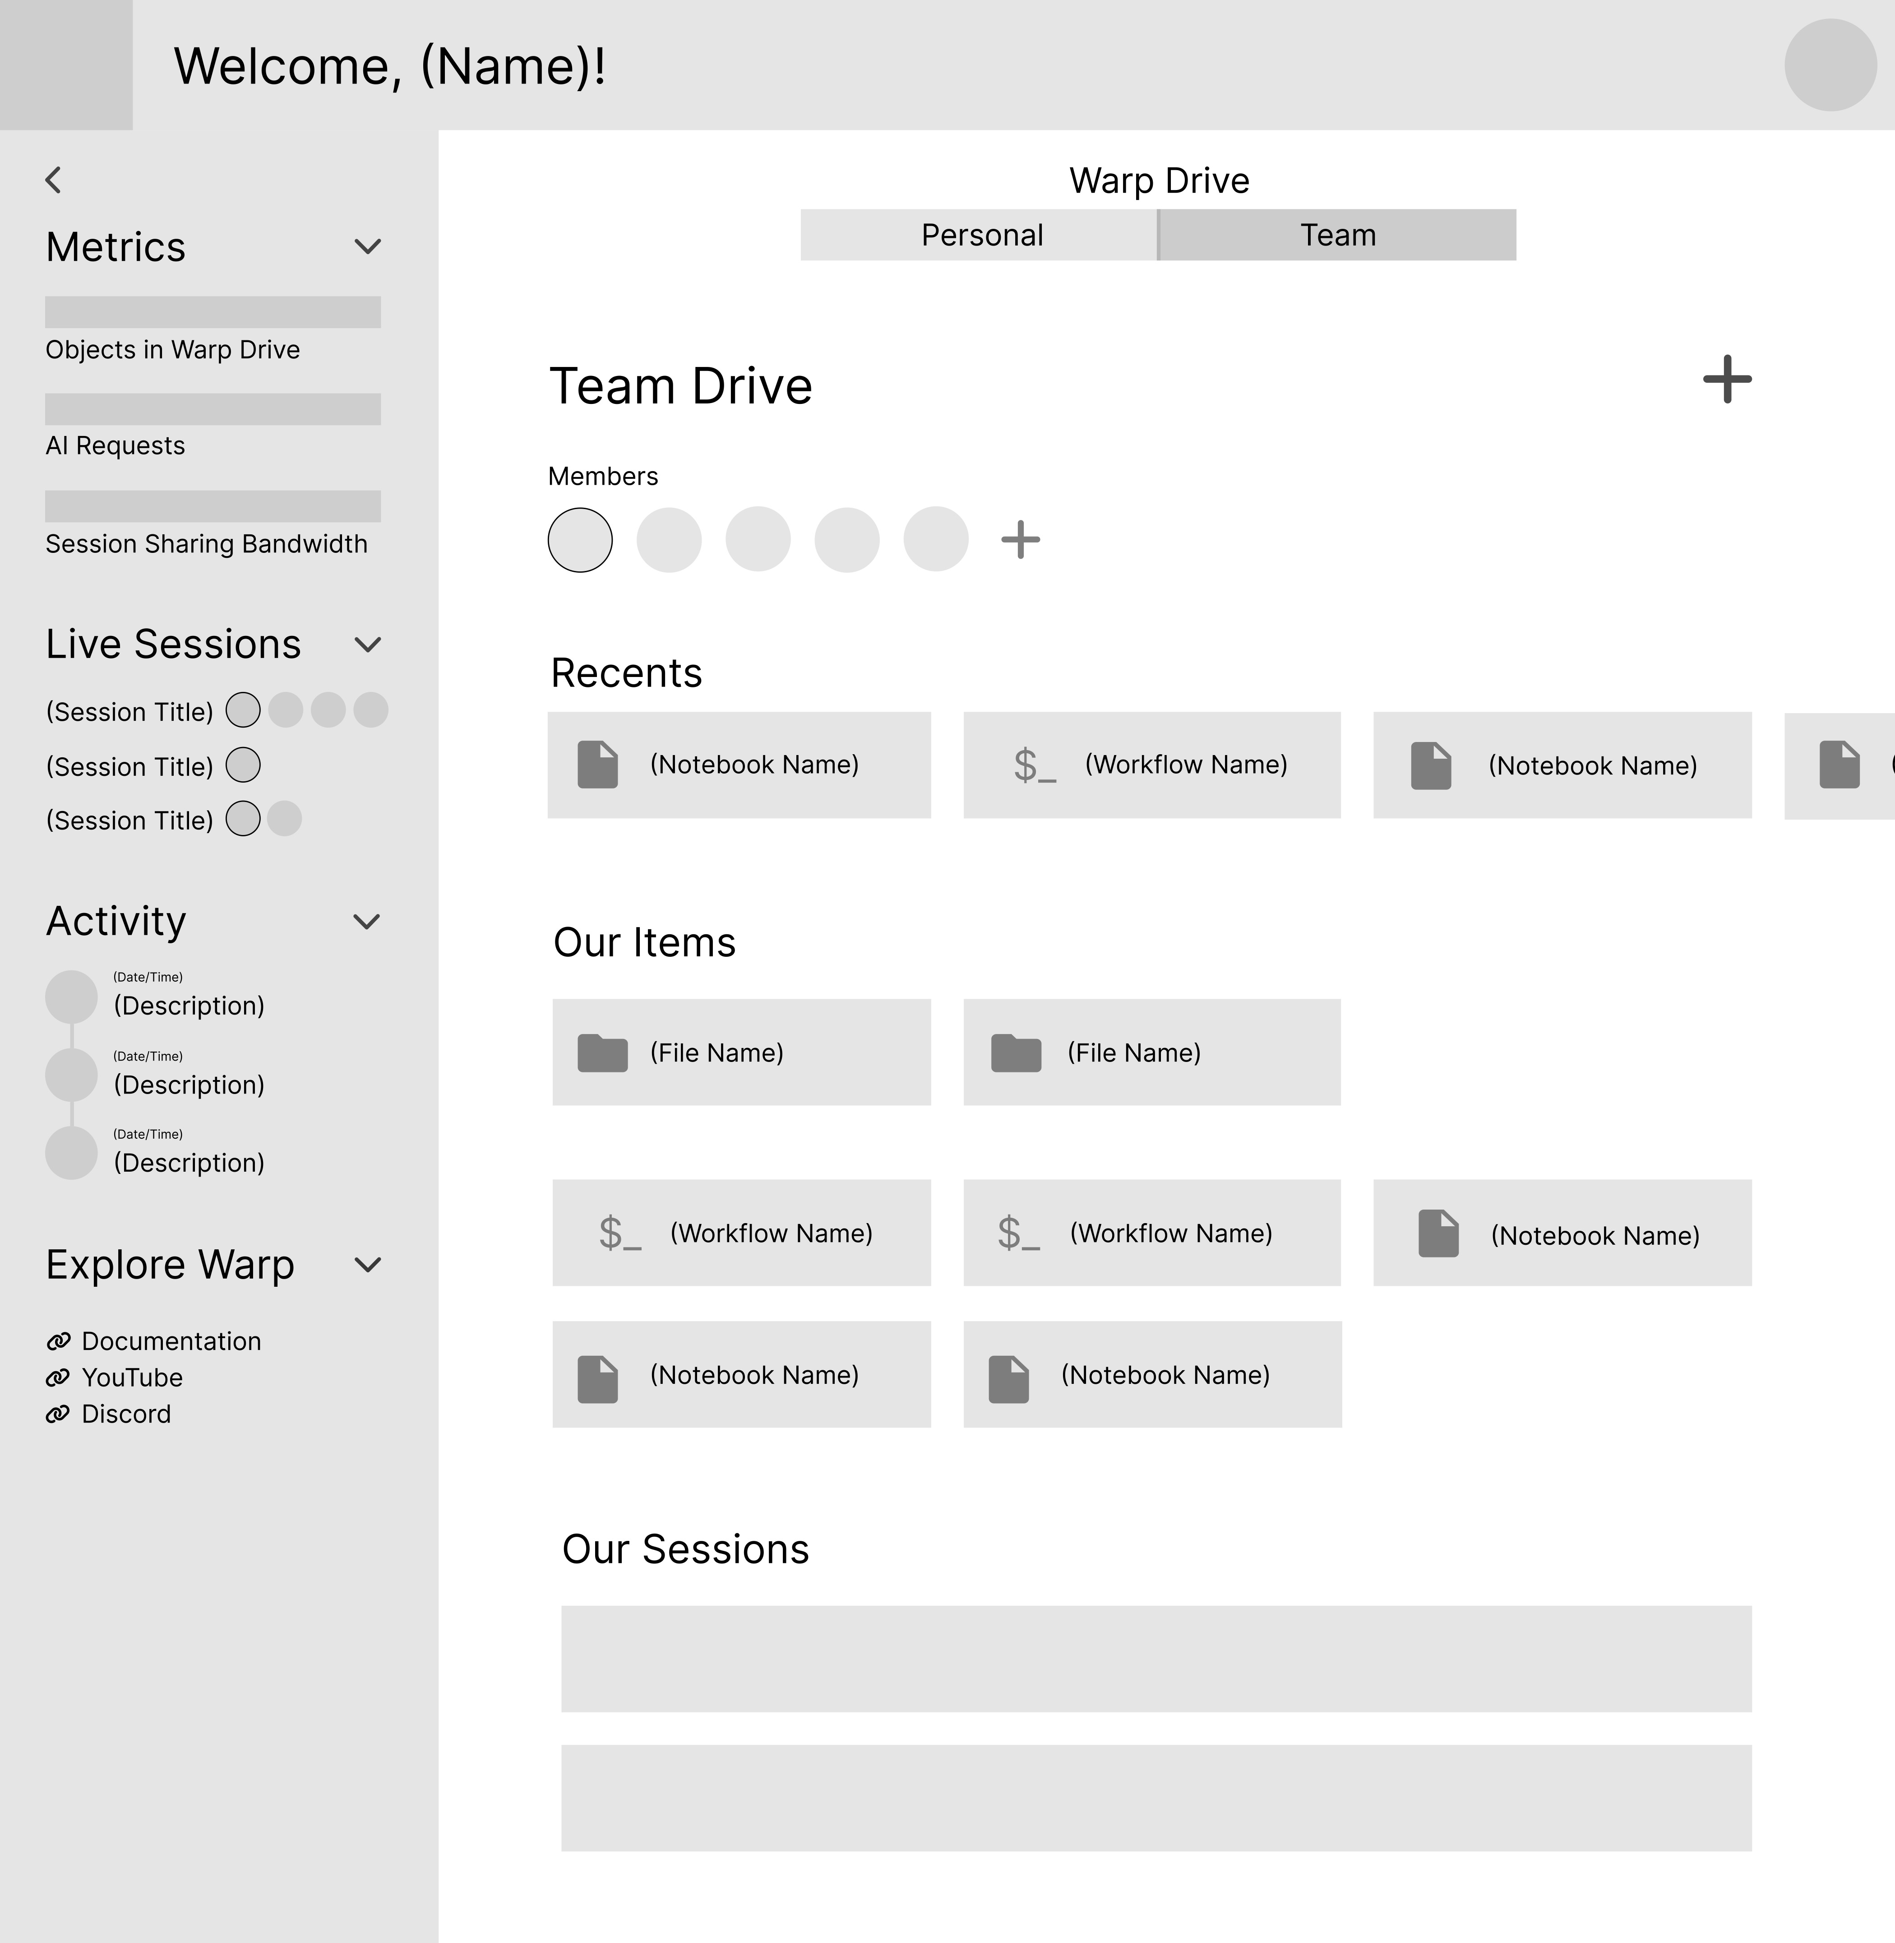Open the Discord link
Viewport: 1895px width, 1943px height.
(x=125, y=1414)
